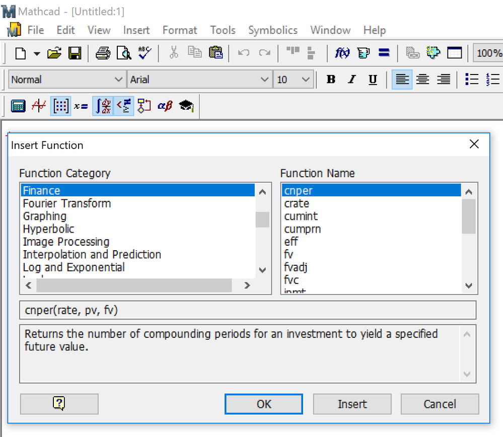Click the Insert Hyperlink icon
Screen dimensions: 503x437
click(412, 53)
